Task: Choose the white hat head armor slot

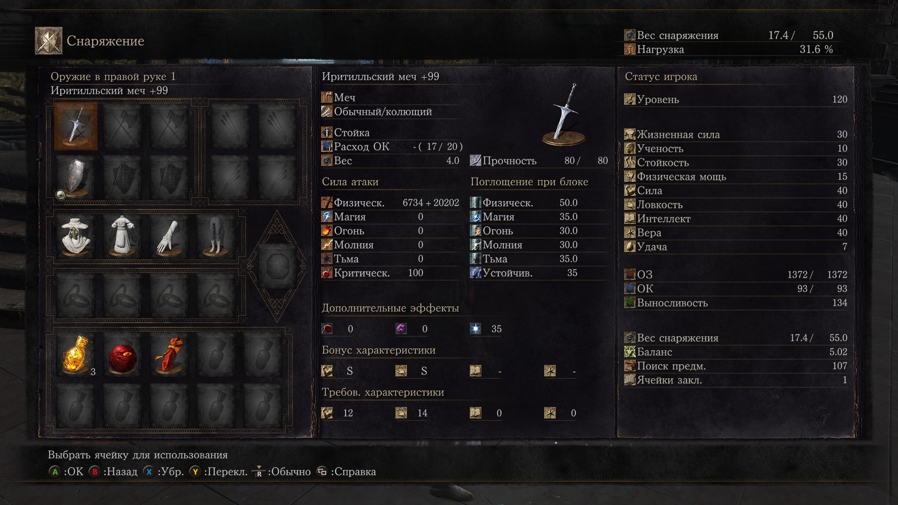Action: point(76,236)
